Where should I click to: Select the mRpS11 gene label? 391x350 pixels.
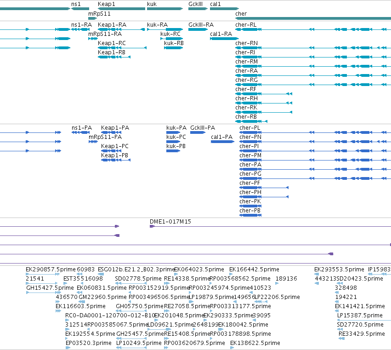point(99,14)
